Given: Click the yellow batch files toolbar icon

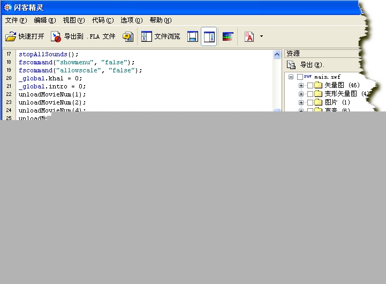Looking at the screenshot, I should 127,37.
